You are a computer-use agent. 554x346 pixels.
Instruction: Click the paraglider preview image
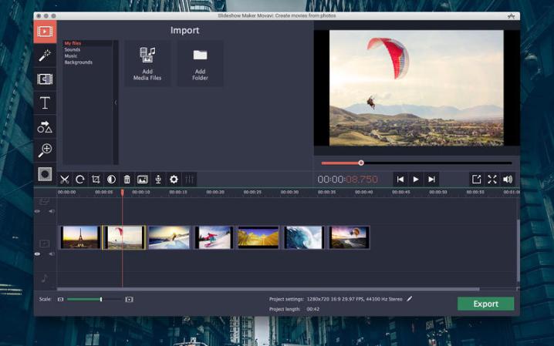[416, 88]
